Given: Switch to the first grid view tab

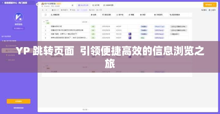Looking at the screenshot, I should coord(83,5).
